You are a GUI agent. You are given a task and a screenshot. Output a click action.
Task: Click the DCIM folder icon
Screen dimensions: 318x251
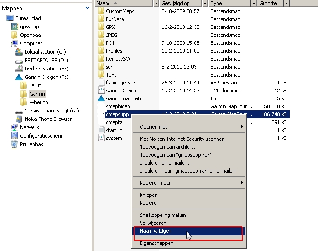[x=24, y=85]
